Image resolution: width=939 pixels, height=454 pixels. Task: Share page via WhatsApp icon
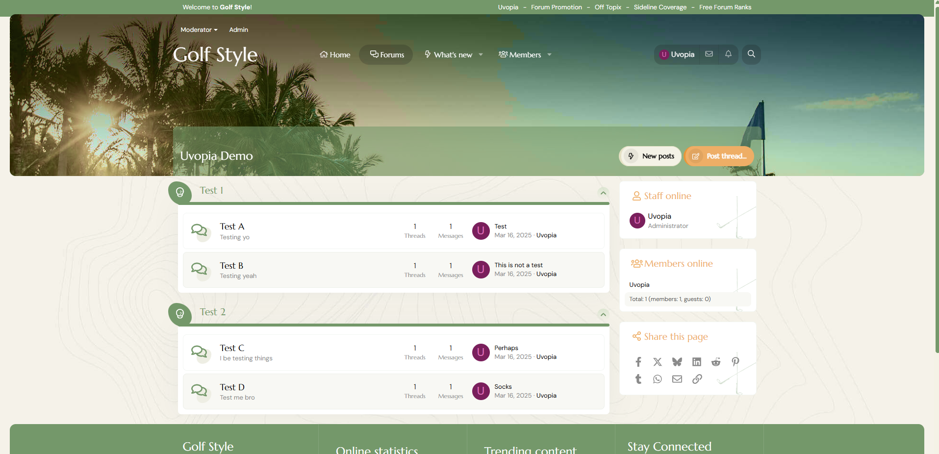click(x=658, y=379)
